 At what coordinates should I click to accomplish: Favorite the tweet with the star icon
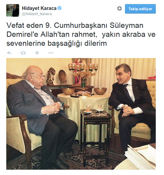(37, 53)
